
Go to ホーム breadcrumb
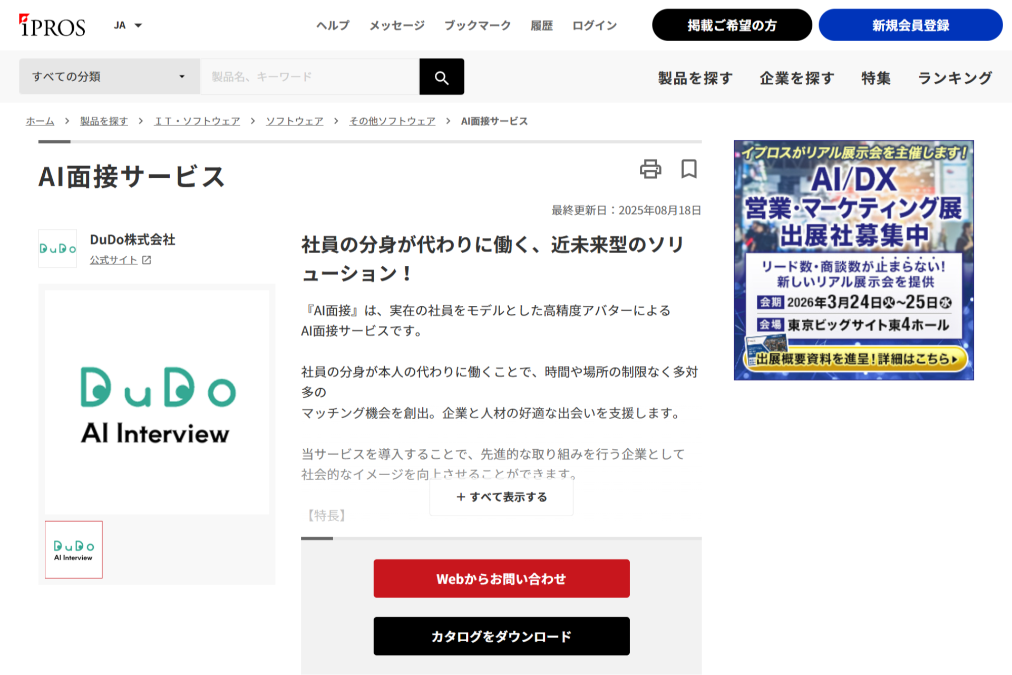click(x=40, y=121)
